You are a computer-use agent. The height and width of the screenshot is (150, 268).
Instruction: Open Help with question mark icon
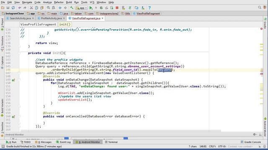point(149,8)
